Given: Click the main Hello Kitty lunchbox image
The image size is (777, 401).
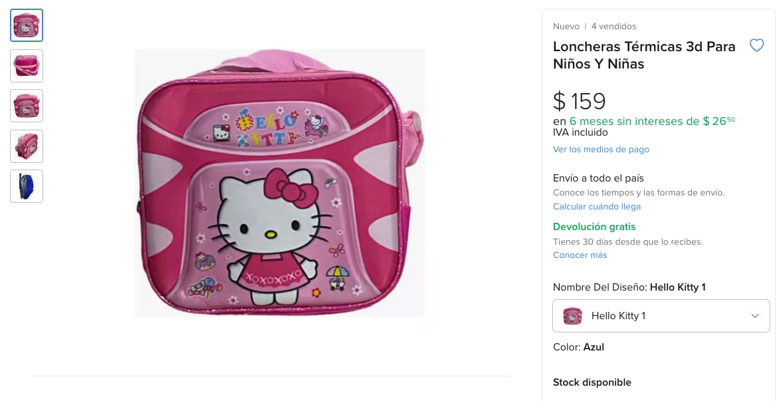Looking at the screenshot, I should [x=279, y=183].
